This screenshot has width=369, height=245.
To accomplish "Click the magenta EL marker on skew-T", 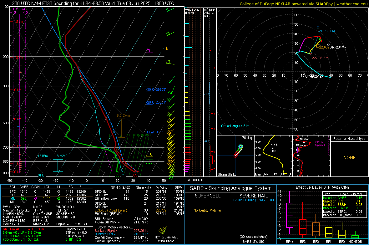I will point(149,51).
